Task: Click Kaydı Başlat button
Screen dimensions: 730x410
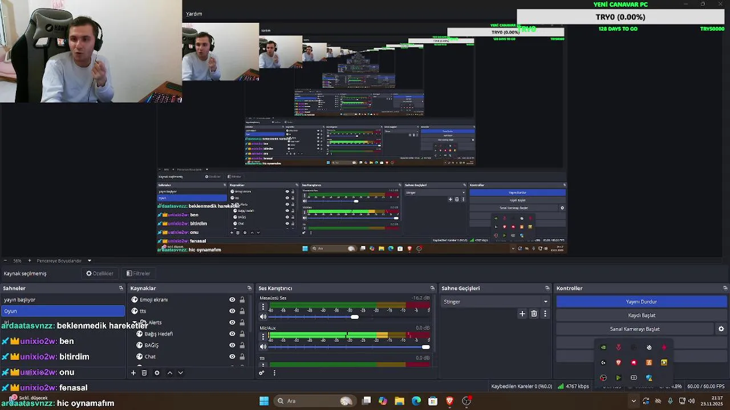Action: [642, 315]
